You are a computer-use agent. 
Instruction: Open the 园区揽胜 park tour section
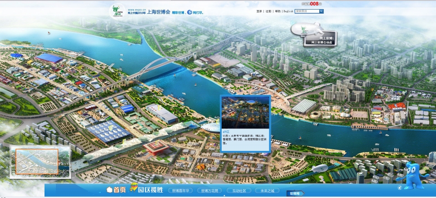pyautogui.click(x=150, y=190)
